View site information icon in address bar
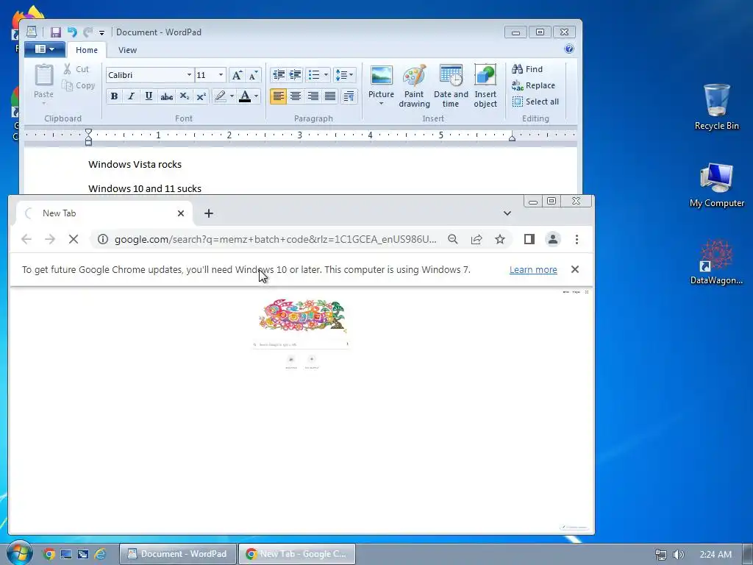The height and width of the screenshot is (565, 753). [x=103, y=239]
